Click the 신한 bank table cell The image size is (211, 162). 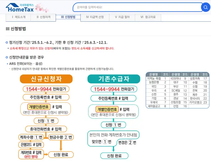(x=154, y=94)
